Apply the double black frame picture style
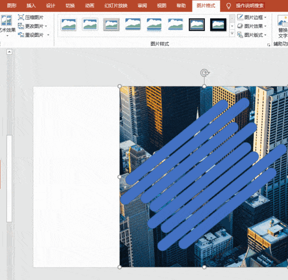 pyautogui.click(x=197, y=25)
